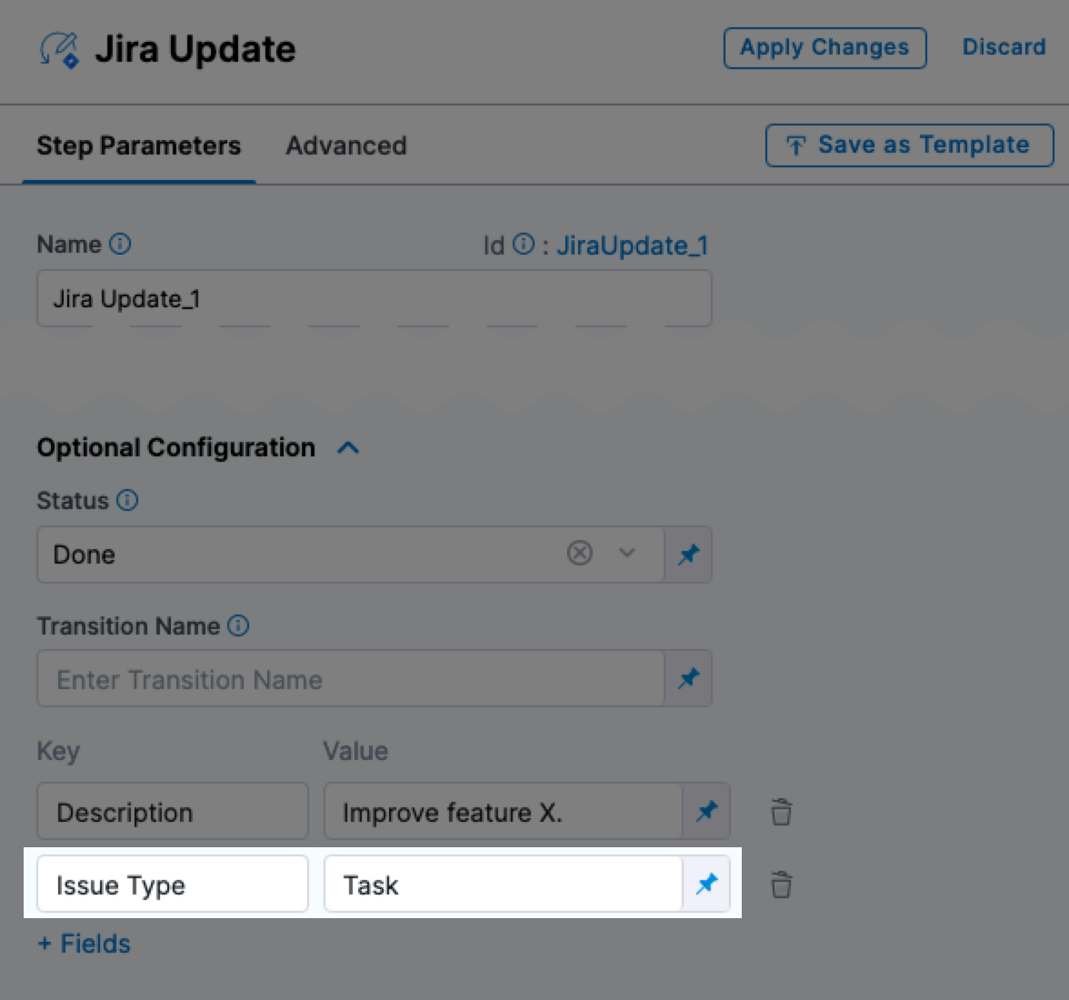1069x1000 pixels.
Task: Pin the Status field
Action: [x=688, y=554]
